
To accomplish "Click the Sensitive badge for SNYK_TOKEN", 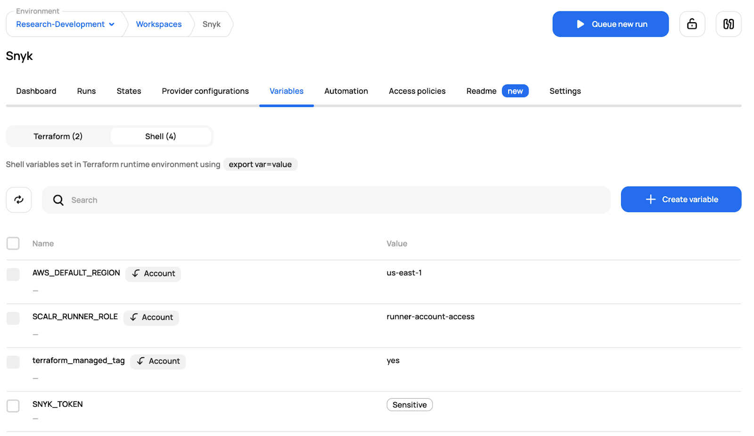I will 410,405.
